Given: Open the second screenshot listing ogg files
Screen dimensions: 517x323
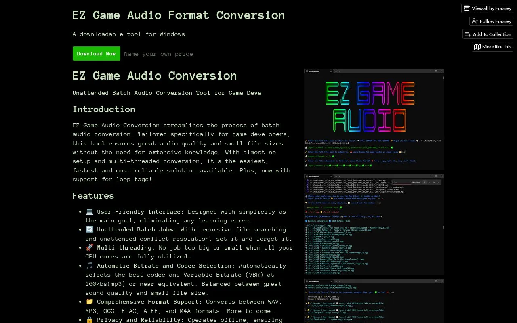Looking at the screenshot, I should coord(374,224).
